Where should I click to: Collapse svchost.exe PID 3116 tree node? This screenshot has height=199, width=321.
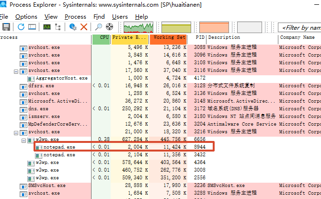coord(16,72)
